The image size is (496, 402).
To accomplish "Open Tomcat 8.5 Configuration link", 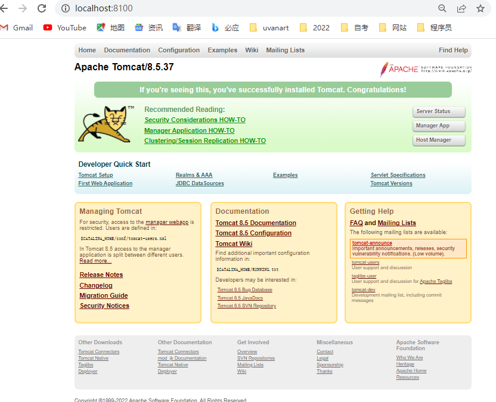I will click(x=253, y=233).
